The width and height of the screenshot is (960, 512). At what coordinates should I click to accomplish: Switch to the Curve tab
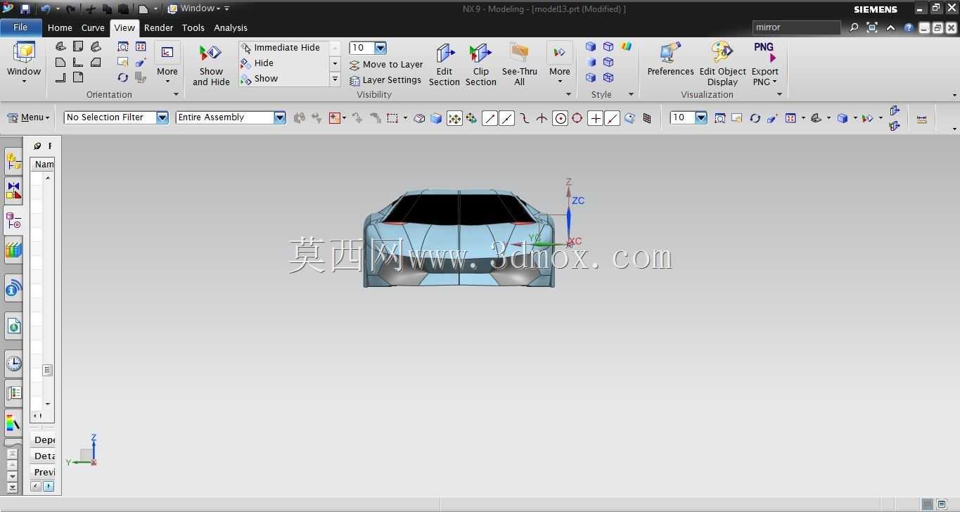pos(93,27)
